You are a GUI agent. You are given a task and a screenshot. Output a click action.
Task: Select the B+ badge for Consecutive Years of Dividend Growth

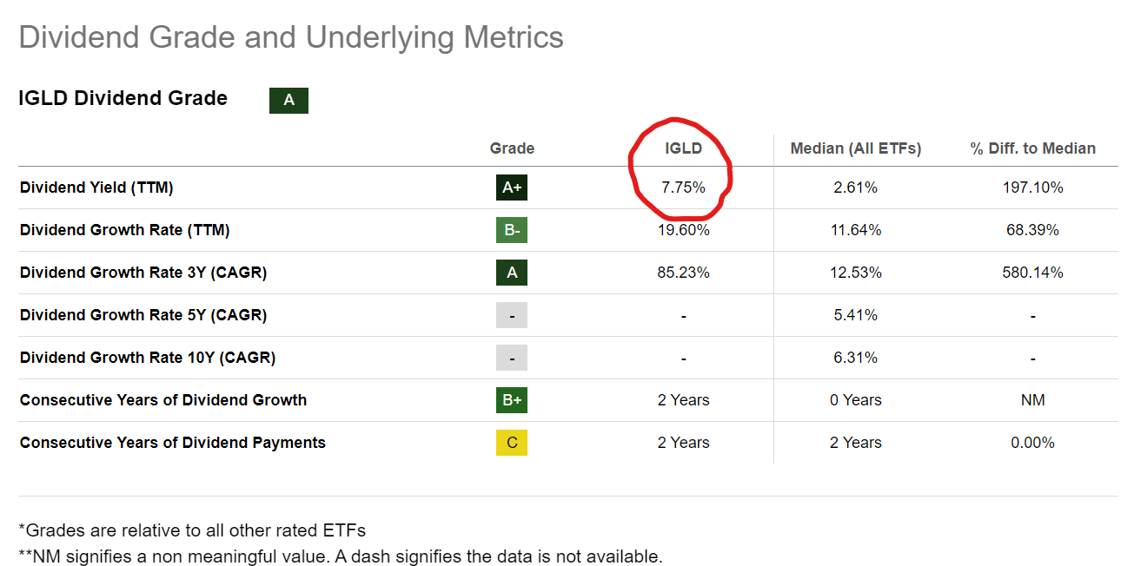click(512, 400)
